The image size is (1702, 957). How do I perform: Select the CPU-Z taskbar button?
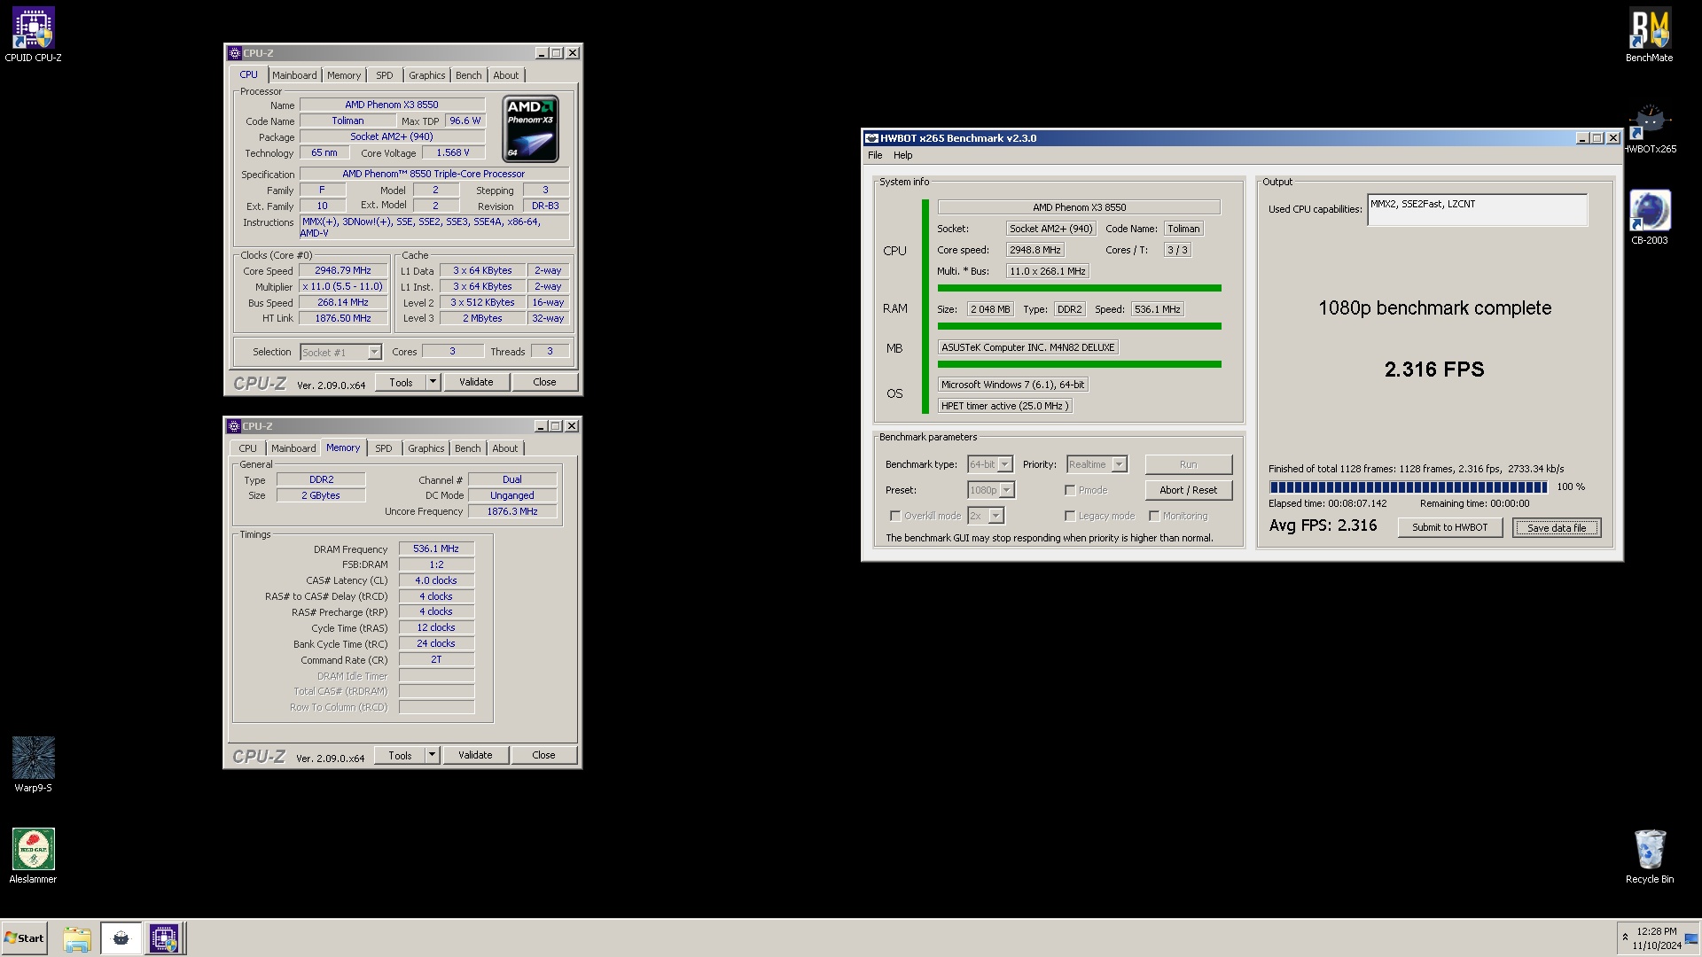164,938
